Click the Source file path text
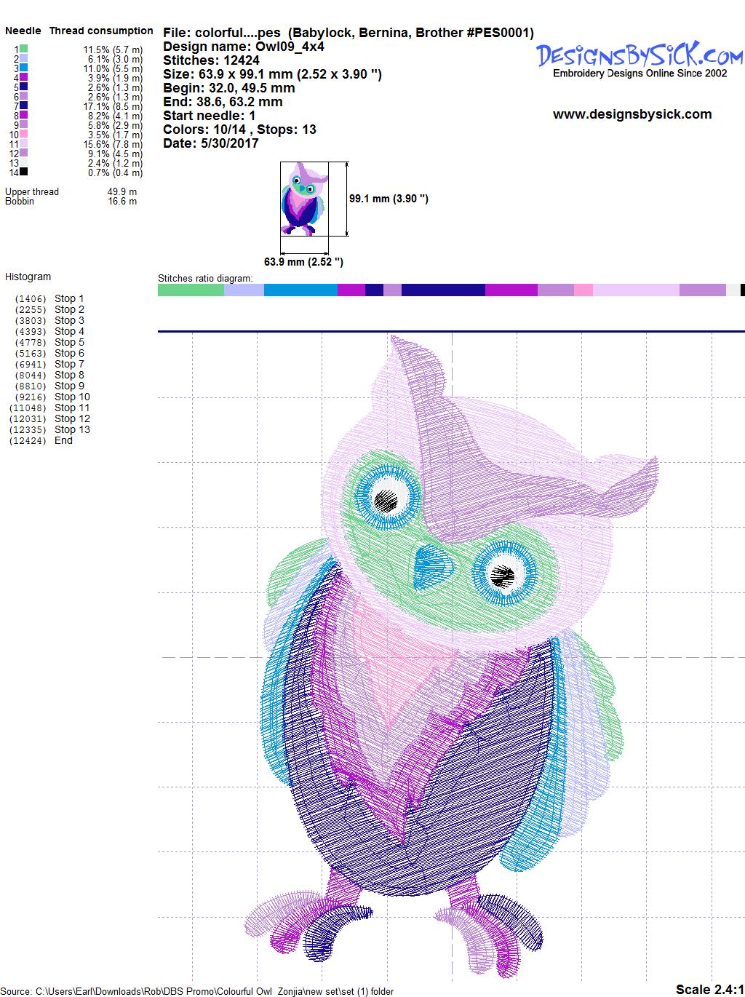This screenshot has width=745, height=997. [198, 991]
